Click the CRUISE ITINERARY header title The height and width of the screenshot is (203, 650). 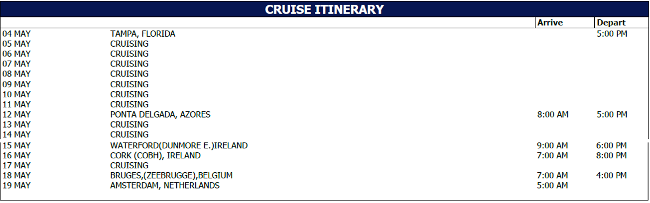[x=324, y=9]
